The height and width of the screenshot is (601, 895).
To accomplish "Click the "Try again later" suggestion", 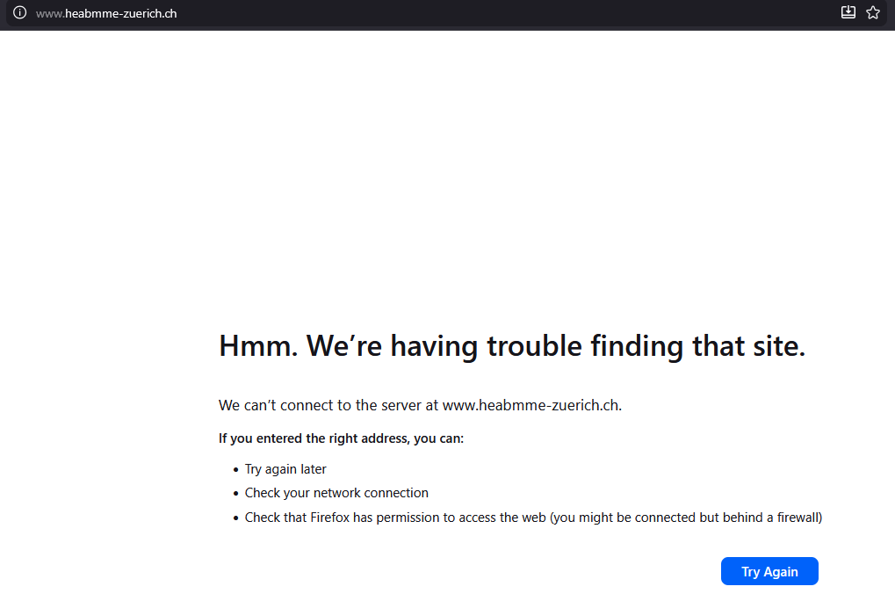I will click(x=285, y=469).
